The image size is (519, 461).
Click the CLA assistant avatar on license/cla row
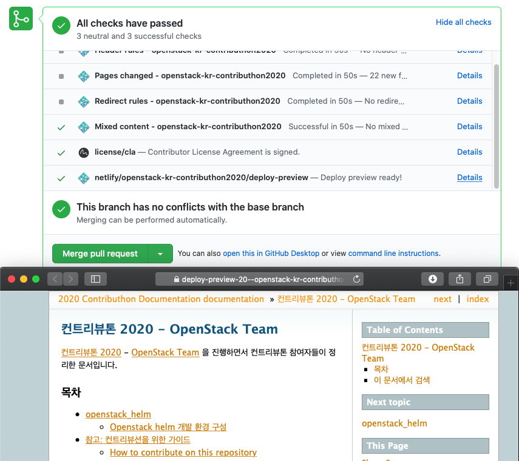point(84,152)
